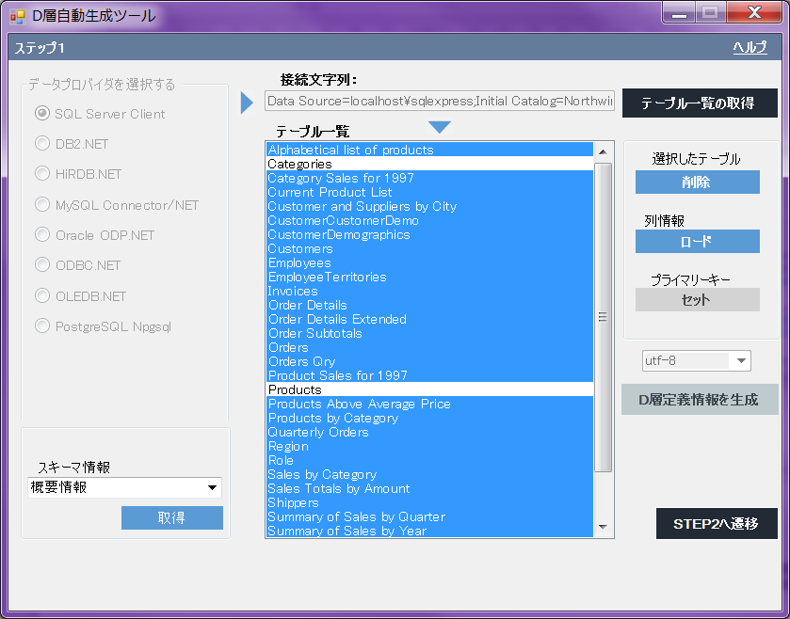Click the ロード button for column info
This screenshot has width=790, height=619.
(697, 242)
